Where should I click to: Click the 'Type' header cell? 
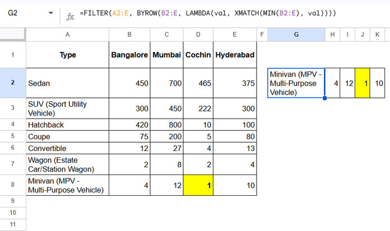click(67, 55)
